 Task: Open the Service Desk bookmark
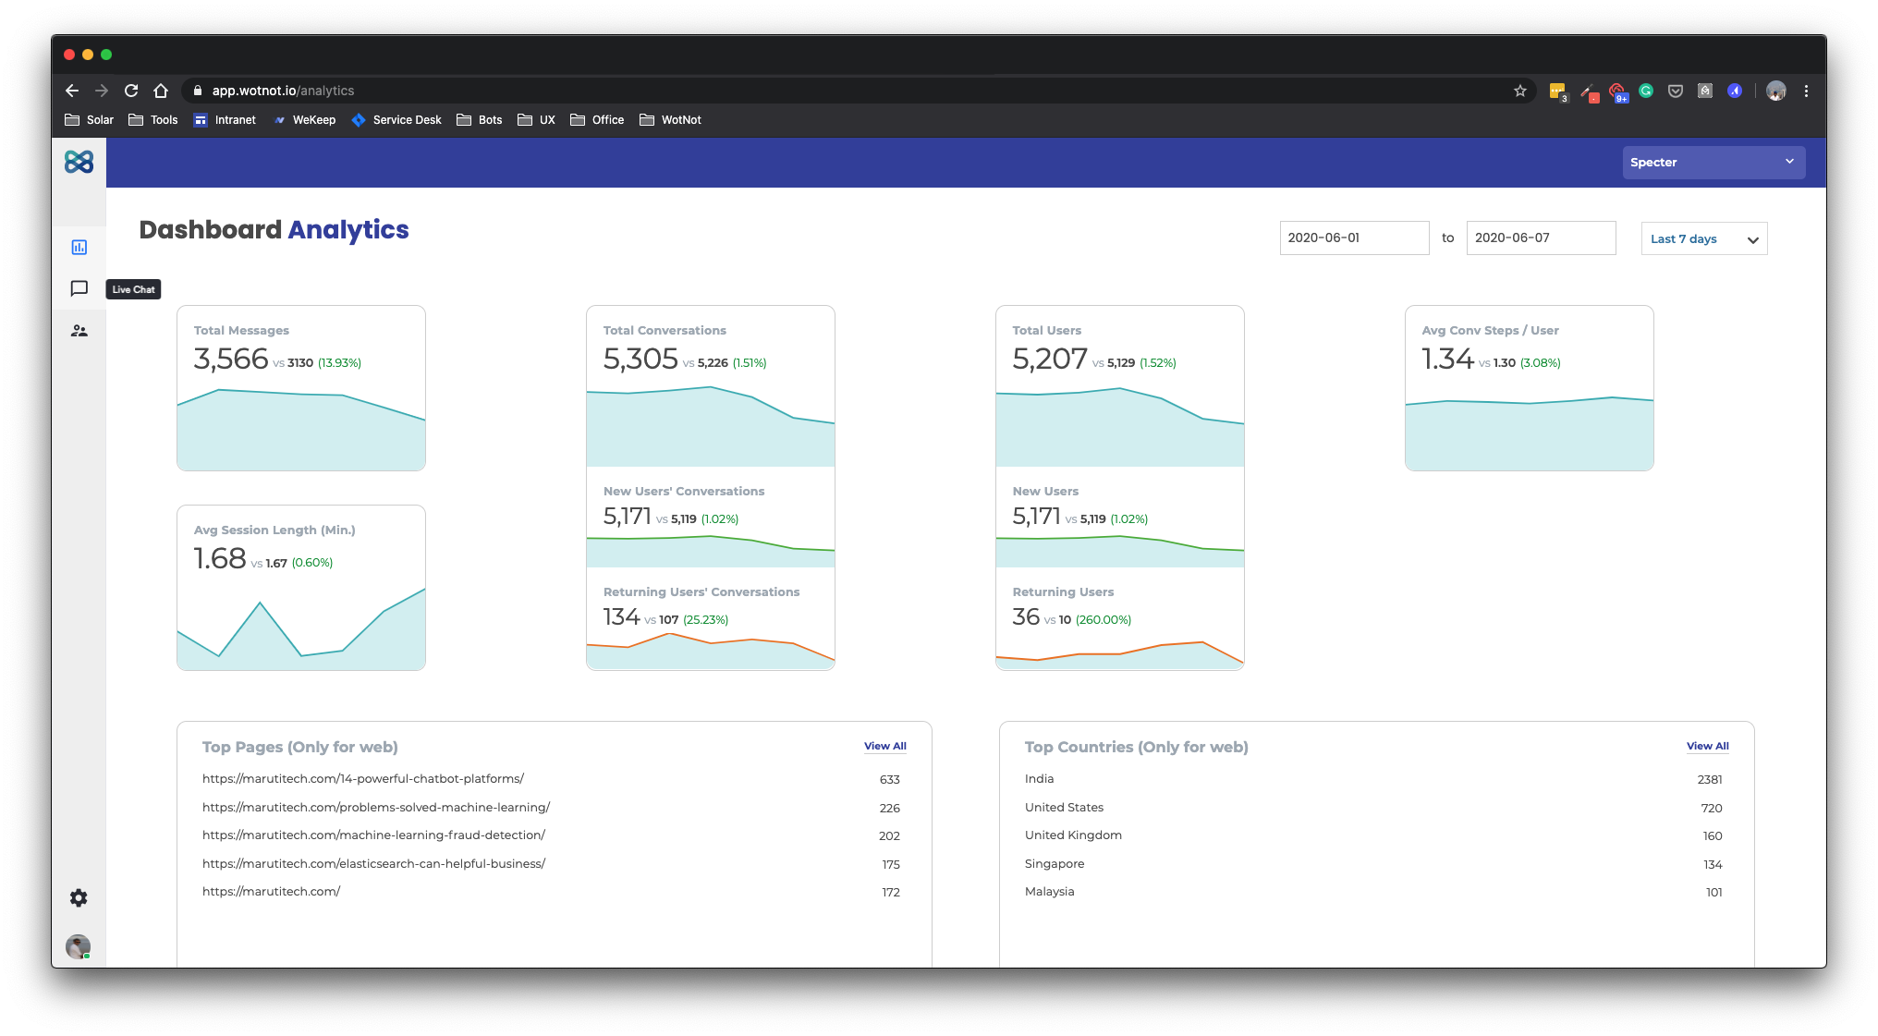pyautogui.click(x=396, y=120)
